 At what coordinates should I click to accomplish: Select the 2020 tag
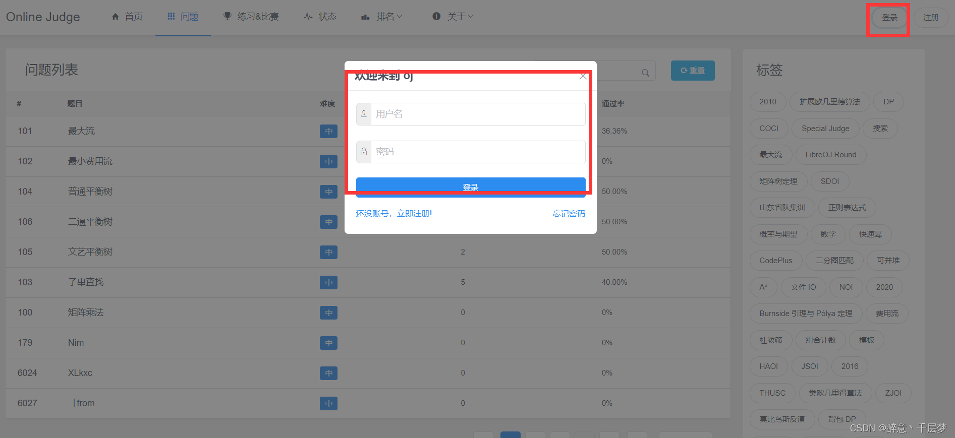coord(884,287)
